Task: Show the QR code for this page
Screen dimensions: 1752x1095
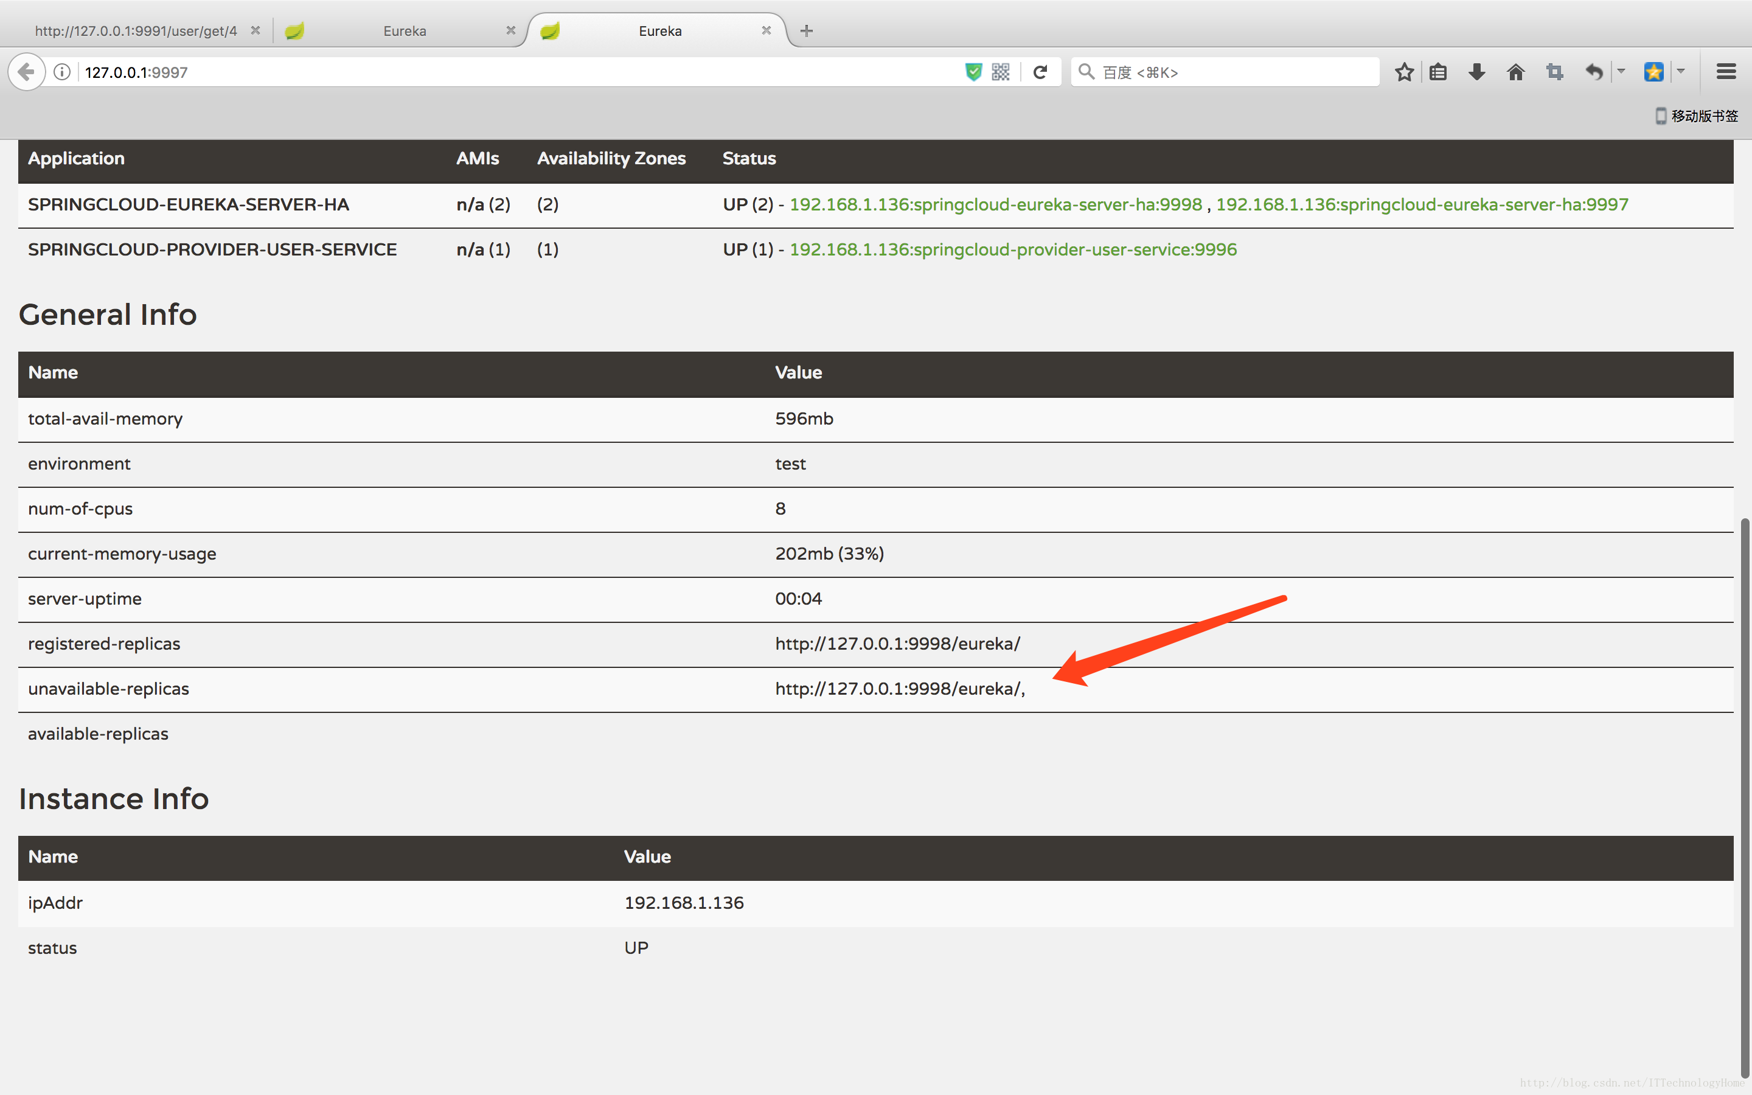Action: pyautogui.click(x=1001, y=72)
